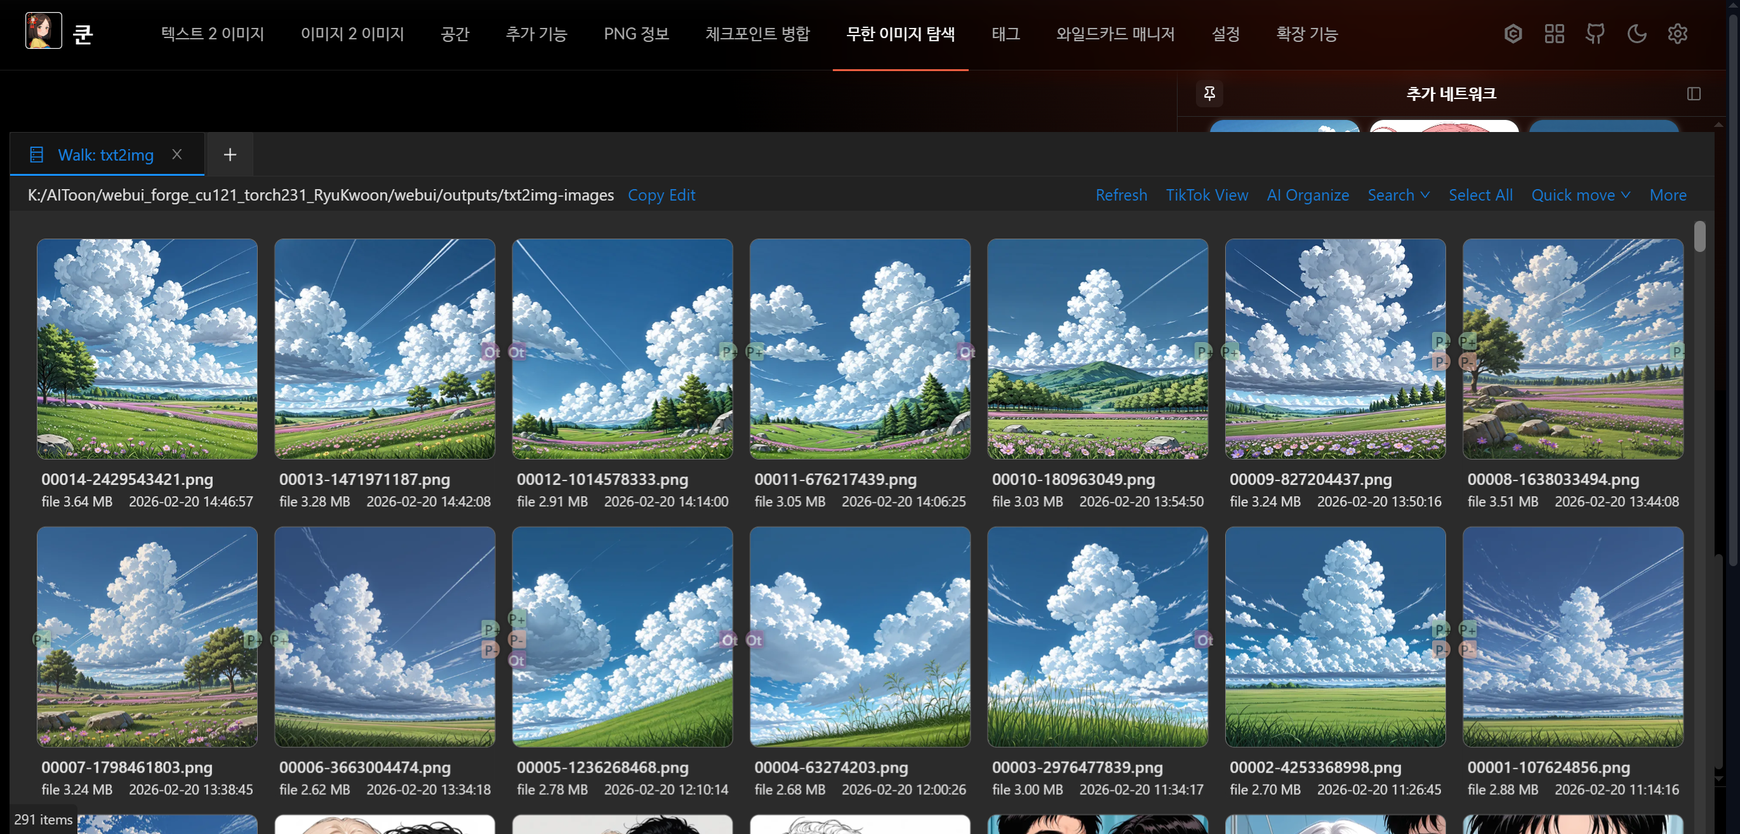This screenshot has height=834, width=1740.
Task: Toggle the extra network sidebar layout icon
Action: coord(1694,93)
